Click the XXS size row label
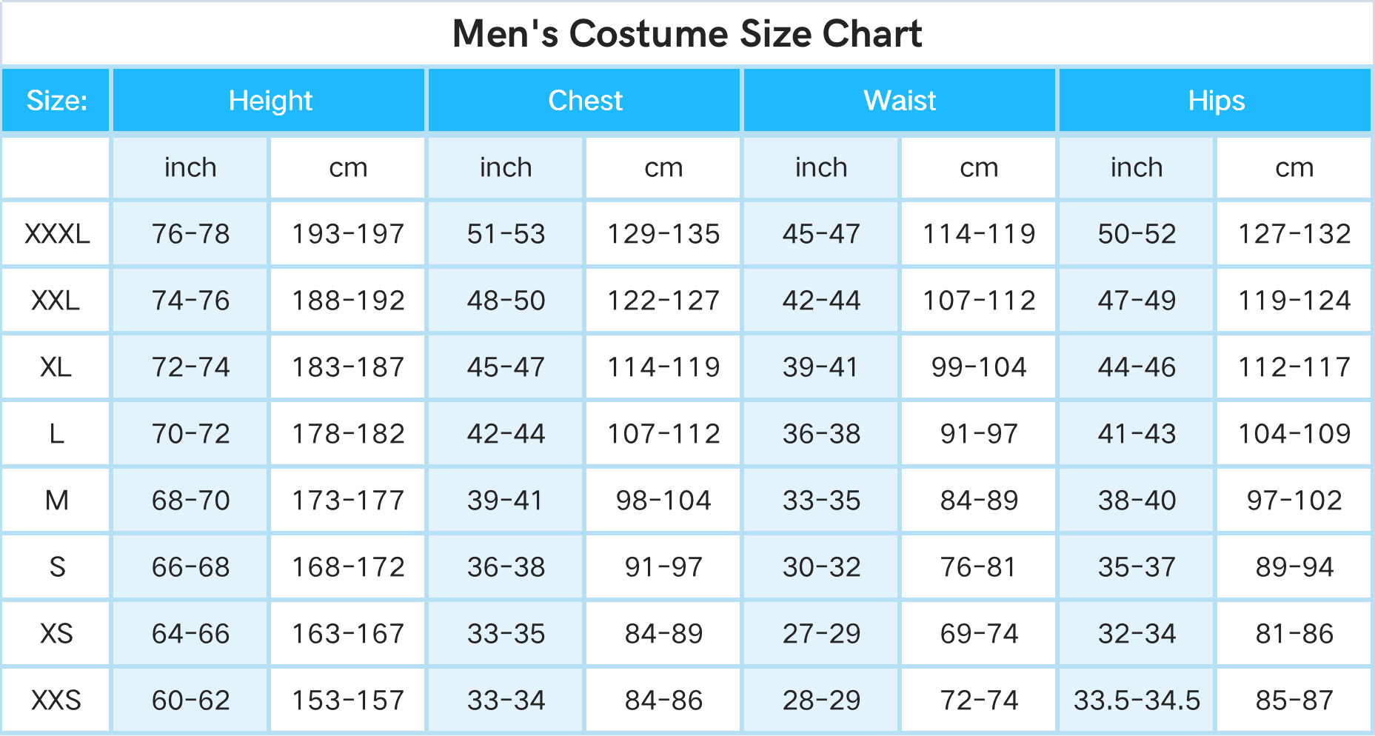 56,700
